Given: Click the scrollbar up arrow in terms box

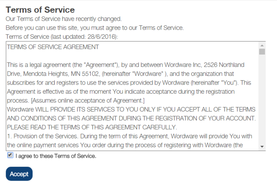Looking at the screenshot, I should 262,45.
